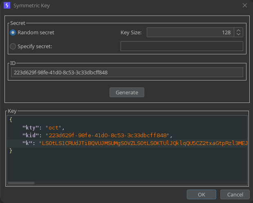
Task: Close the Symmetric Key dialog
Action: (x=244, y=5)
